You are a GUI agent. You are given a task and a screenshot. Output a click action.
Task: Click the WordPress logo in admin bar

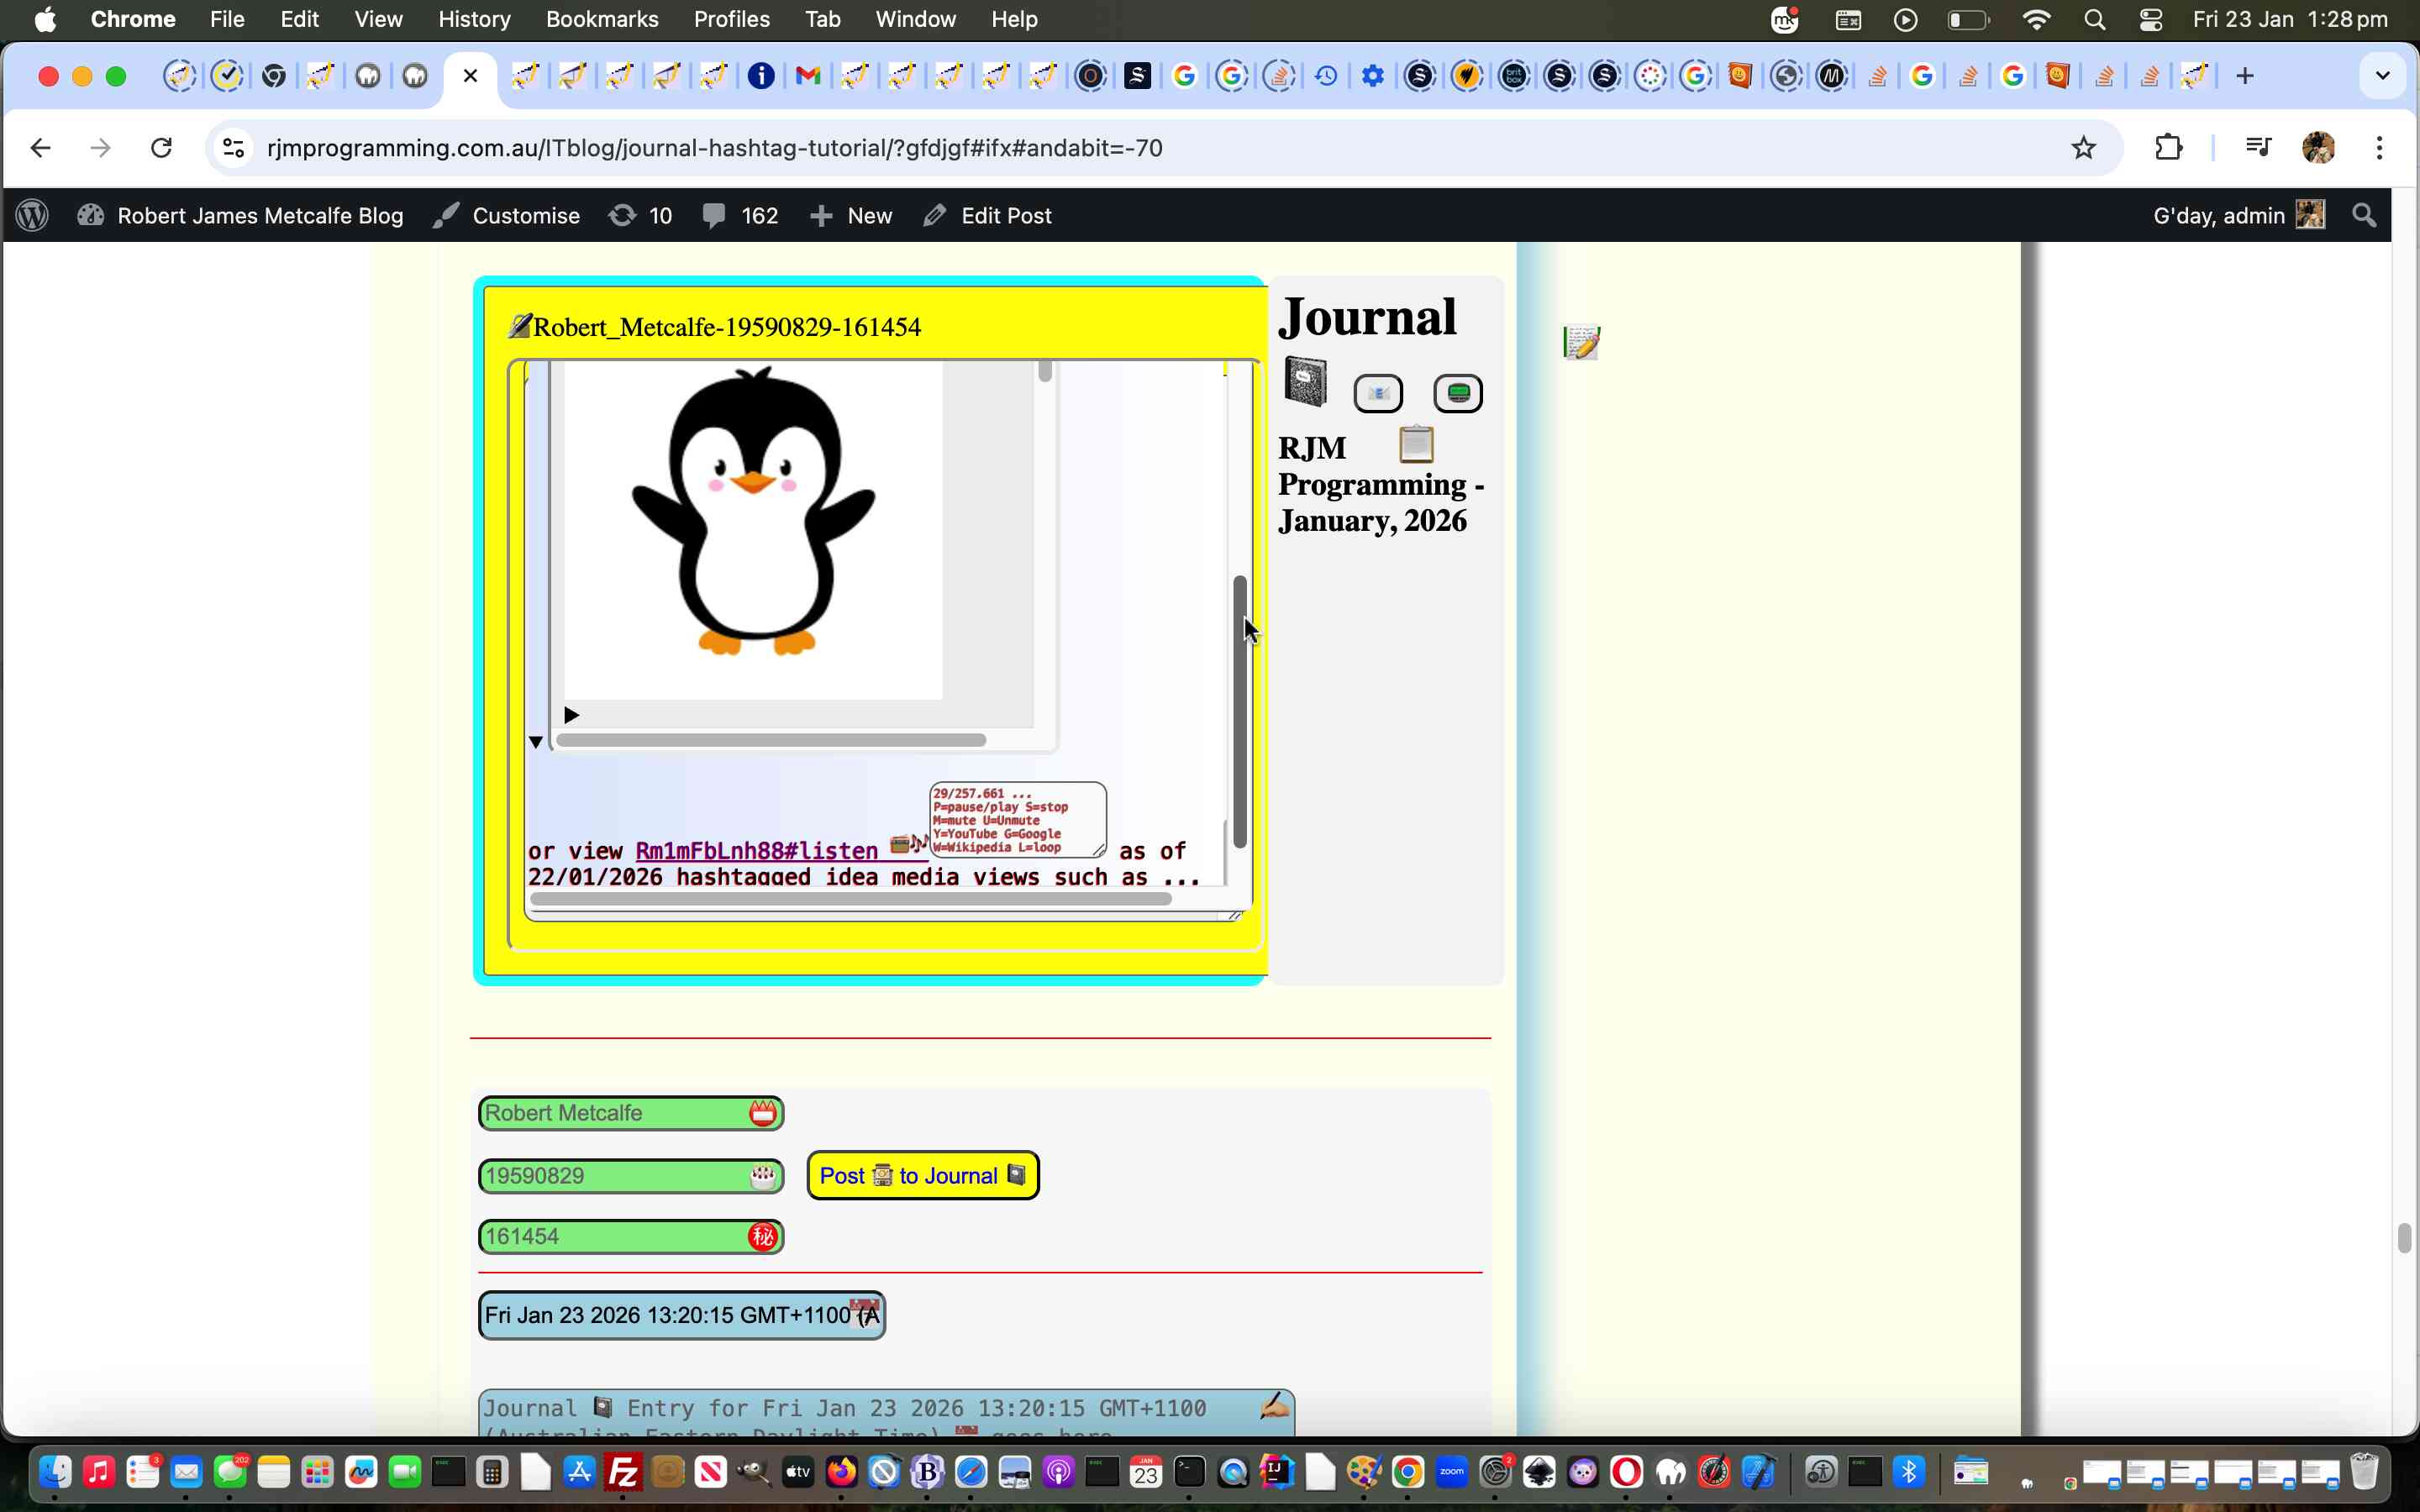tap(32, 215)
